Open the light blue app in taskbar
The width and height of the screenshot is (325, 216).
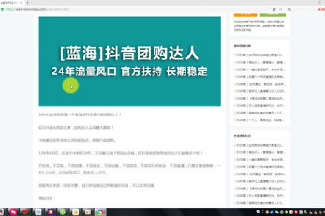(x=39, y=212)
